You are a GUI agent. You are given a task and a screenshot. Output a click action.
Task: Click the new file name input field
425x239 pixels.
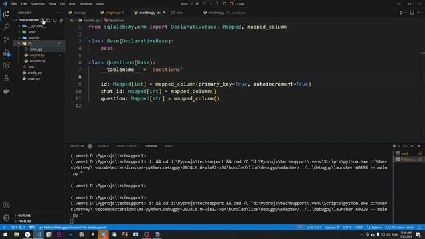(46, 49)
